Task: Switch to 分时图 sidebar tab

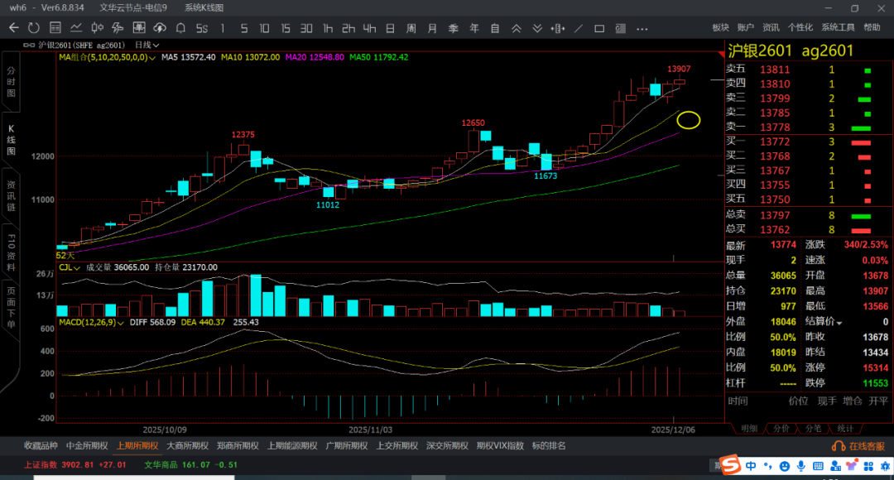Action: coord(11,82)
